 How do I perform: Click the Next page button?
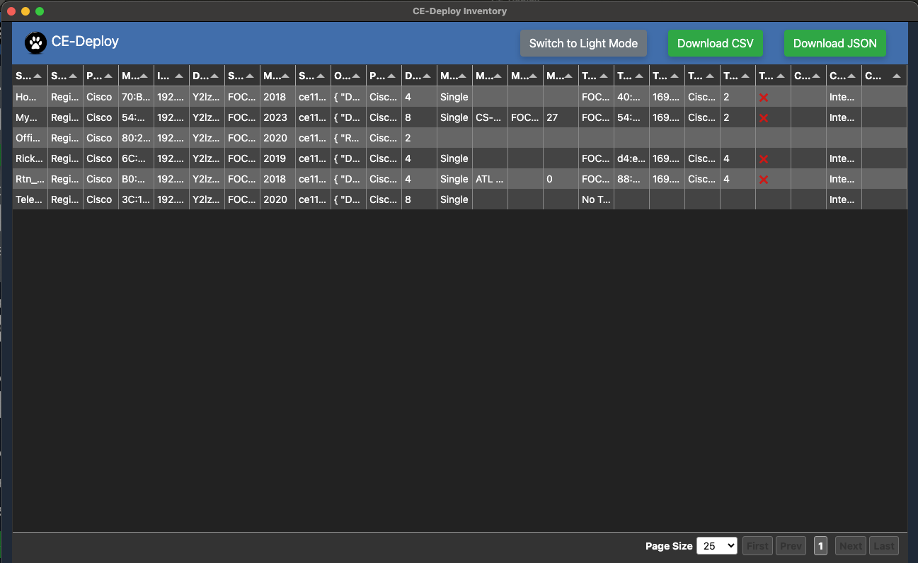850,546
